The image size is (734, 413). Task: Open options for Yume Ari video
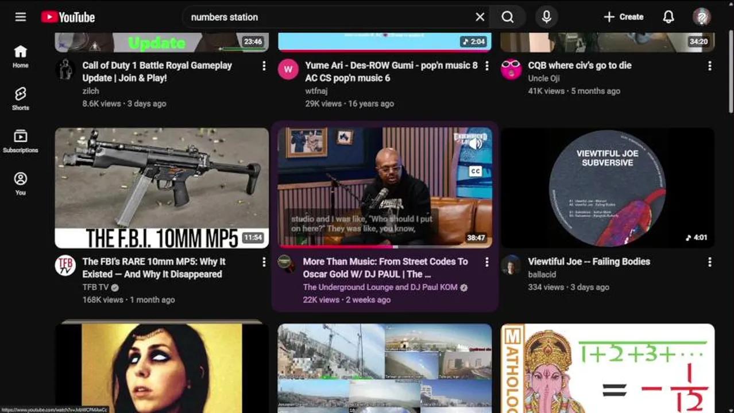tap(487, 66)
